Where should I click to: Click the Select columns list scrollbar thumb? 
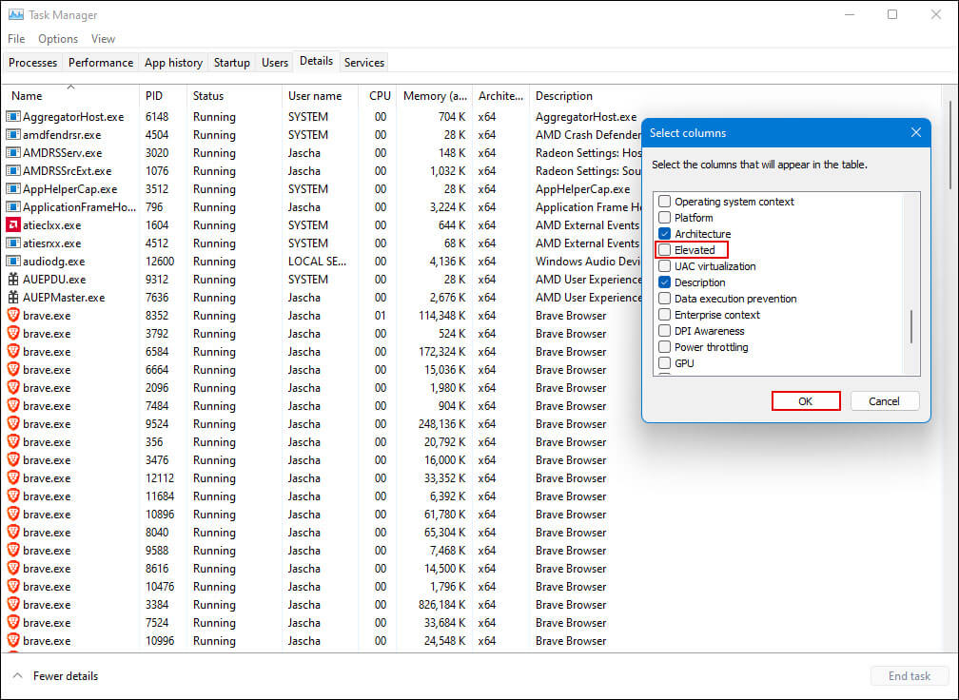point(911,327)
